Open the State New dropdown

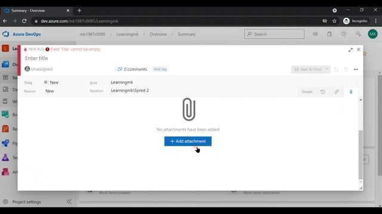pos(51,83)
